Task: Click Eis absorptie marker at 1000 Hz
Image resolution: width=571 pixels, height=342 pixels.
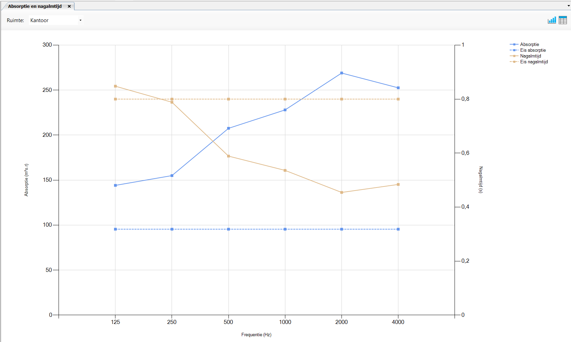Action: coord(285,229)
